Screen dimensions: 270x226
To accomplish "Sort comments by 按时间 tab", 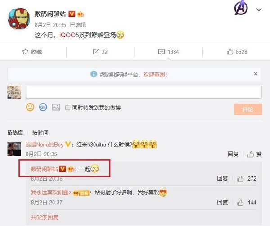I will tap(40, 132).
